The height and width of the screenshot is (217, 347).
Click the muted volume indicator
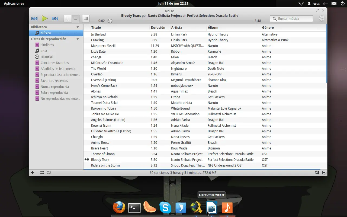tap(325, 4)
